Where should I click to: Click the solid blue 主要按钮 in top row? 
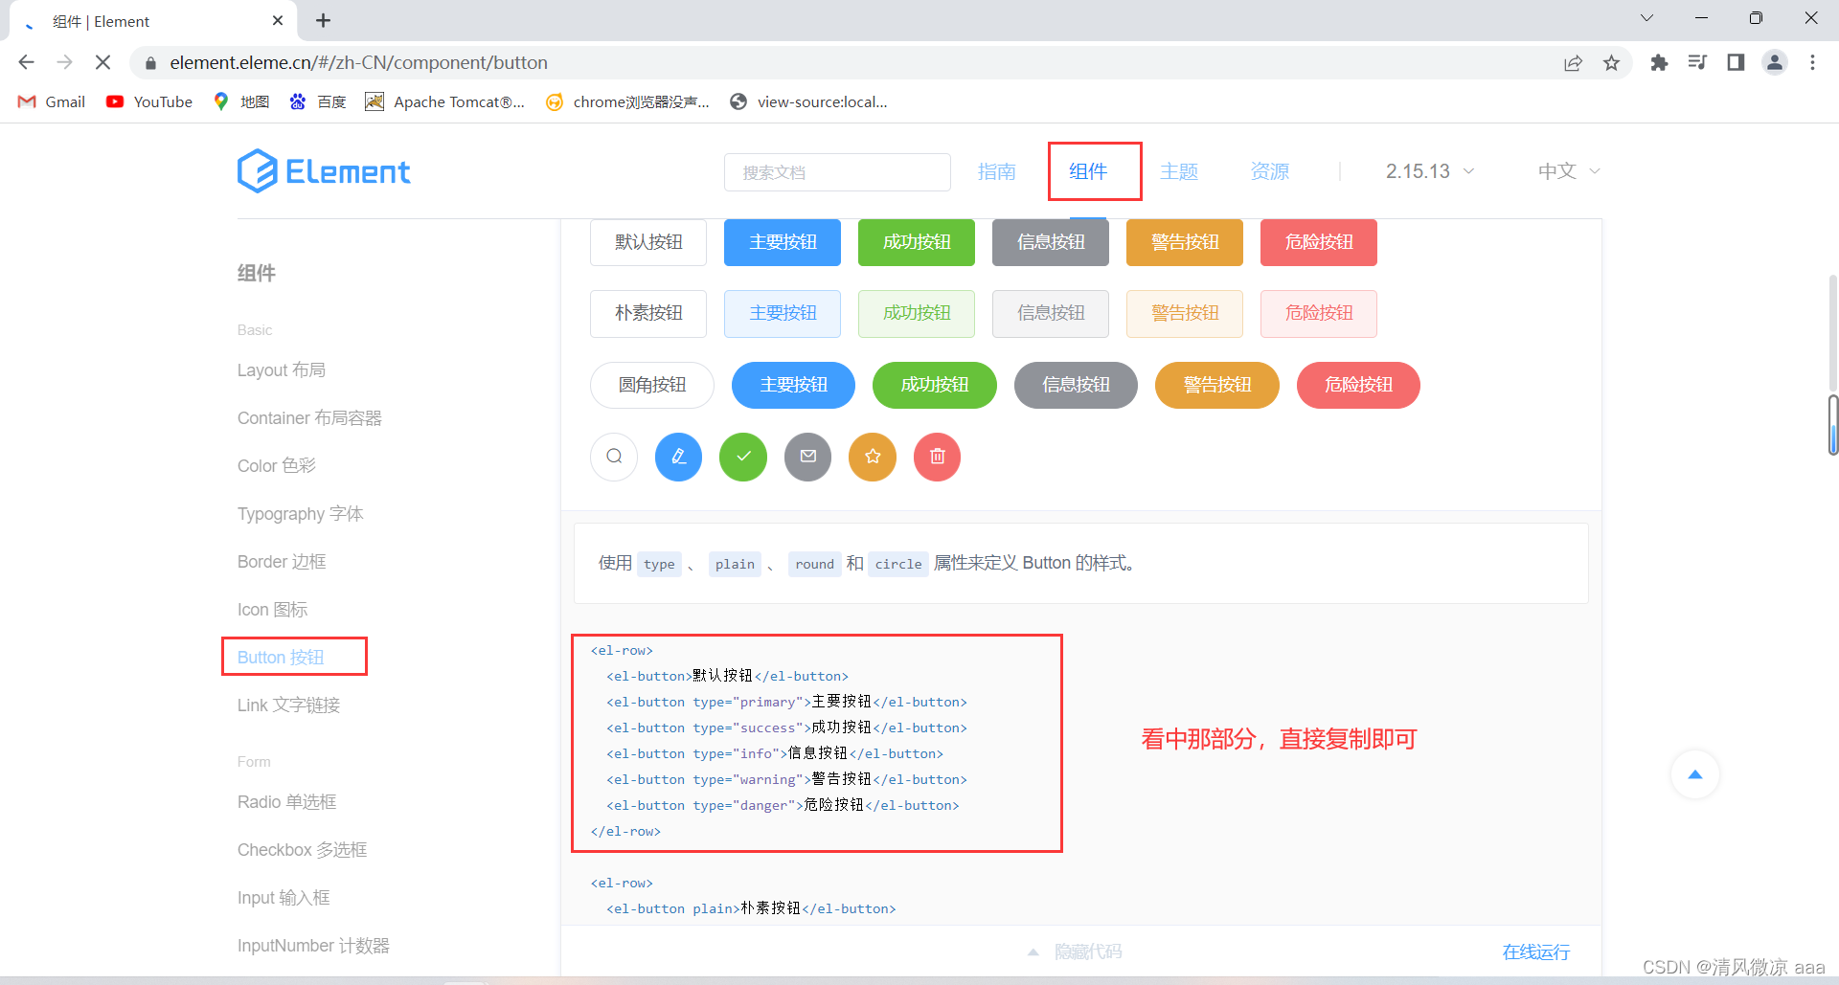pyautogui.click(x=783, y=242)
